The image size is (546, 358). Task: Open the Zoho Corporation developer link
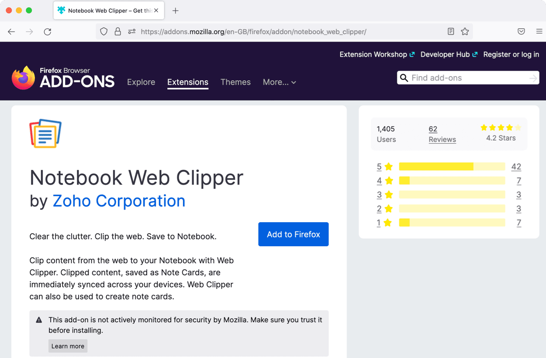tap(118, 201)
